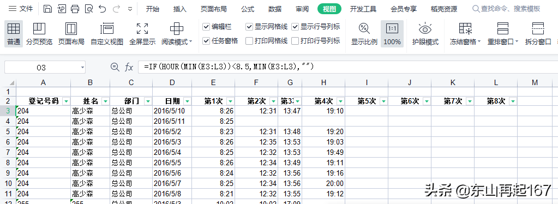Viewport: 558px width, 204px height.
Task: Check the 打印网格线 checkbox
Action: coord(249,41)
